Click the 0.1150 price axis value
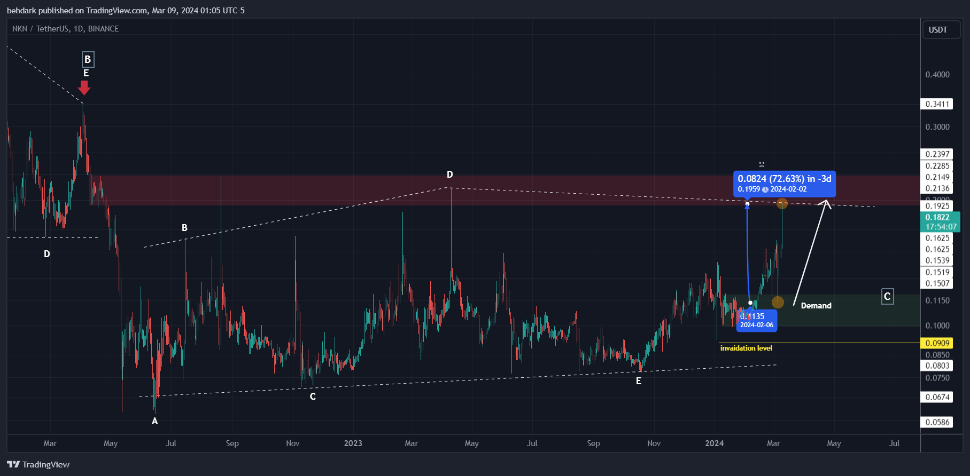 coord(937,300)
